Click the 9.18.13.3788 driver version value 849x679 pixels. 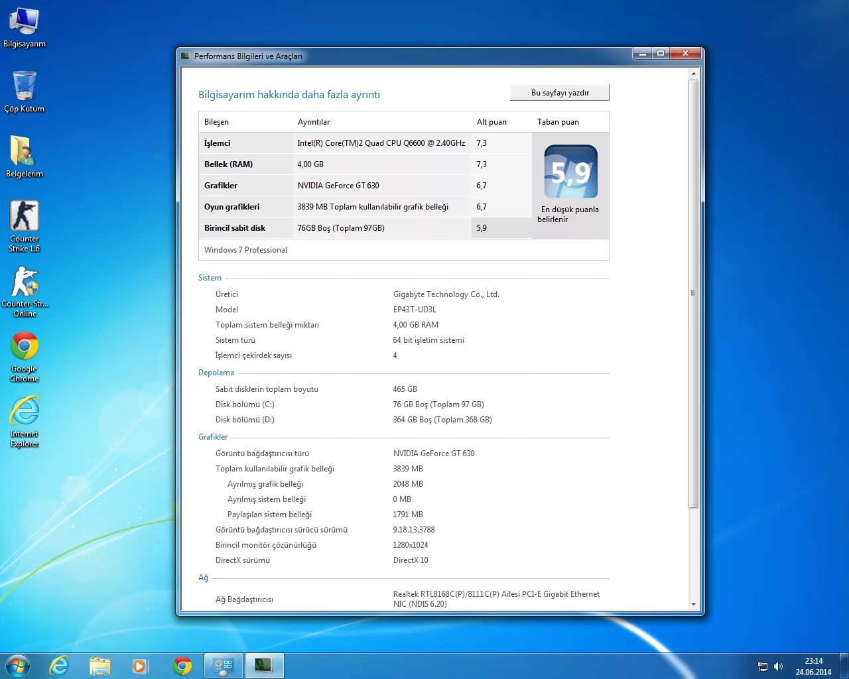414,530
